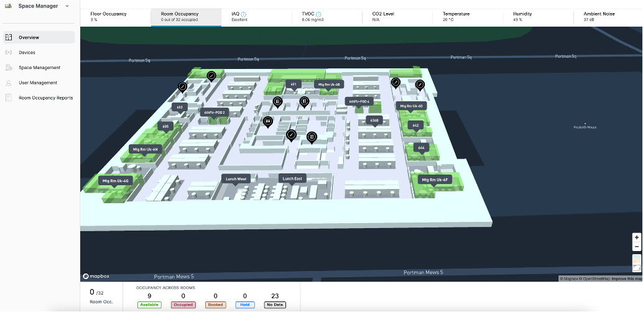
Task: Select the Mtg Rm Uk-6F room marker
Action: 435,180
